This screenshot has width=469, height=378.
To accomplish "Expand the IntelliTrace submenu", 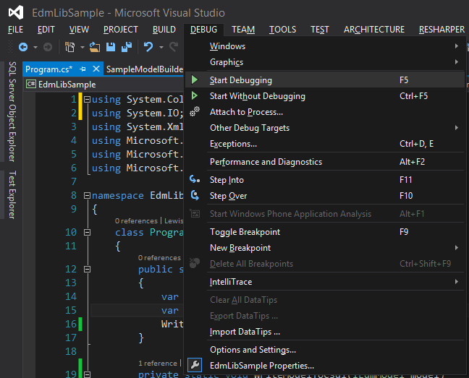I will (457, 282).
